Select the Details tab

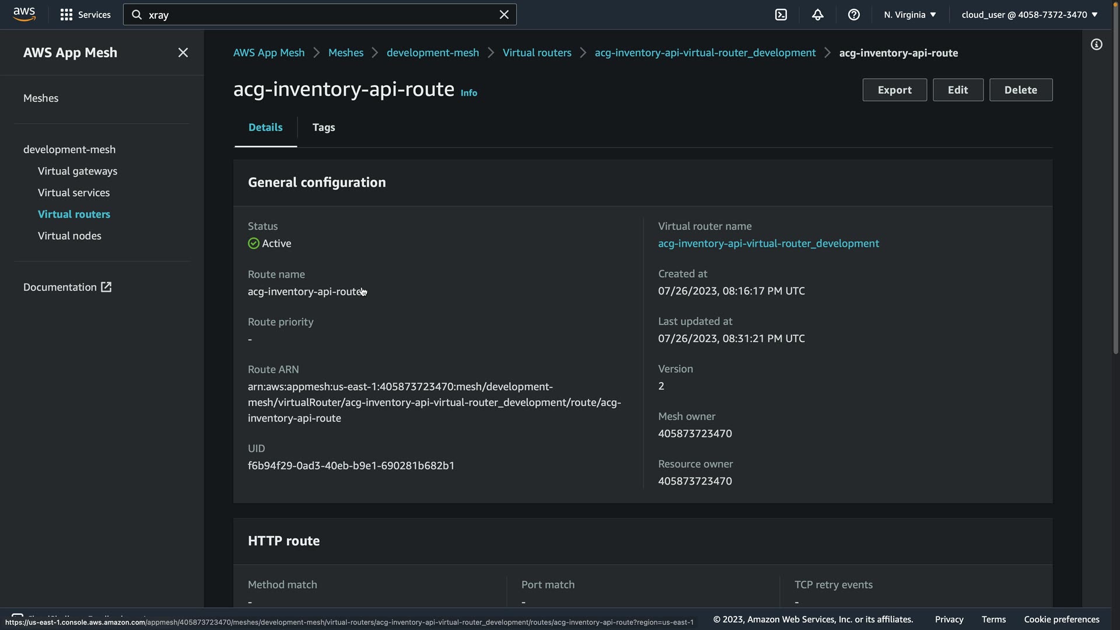265,127
